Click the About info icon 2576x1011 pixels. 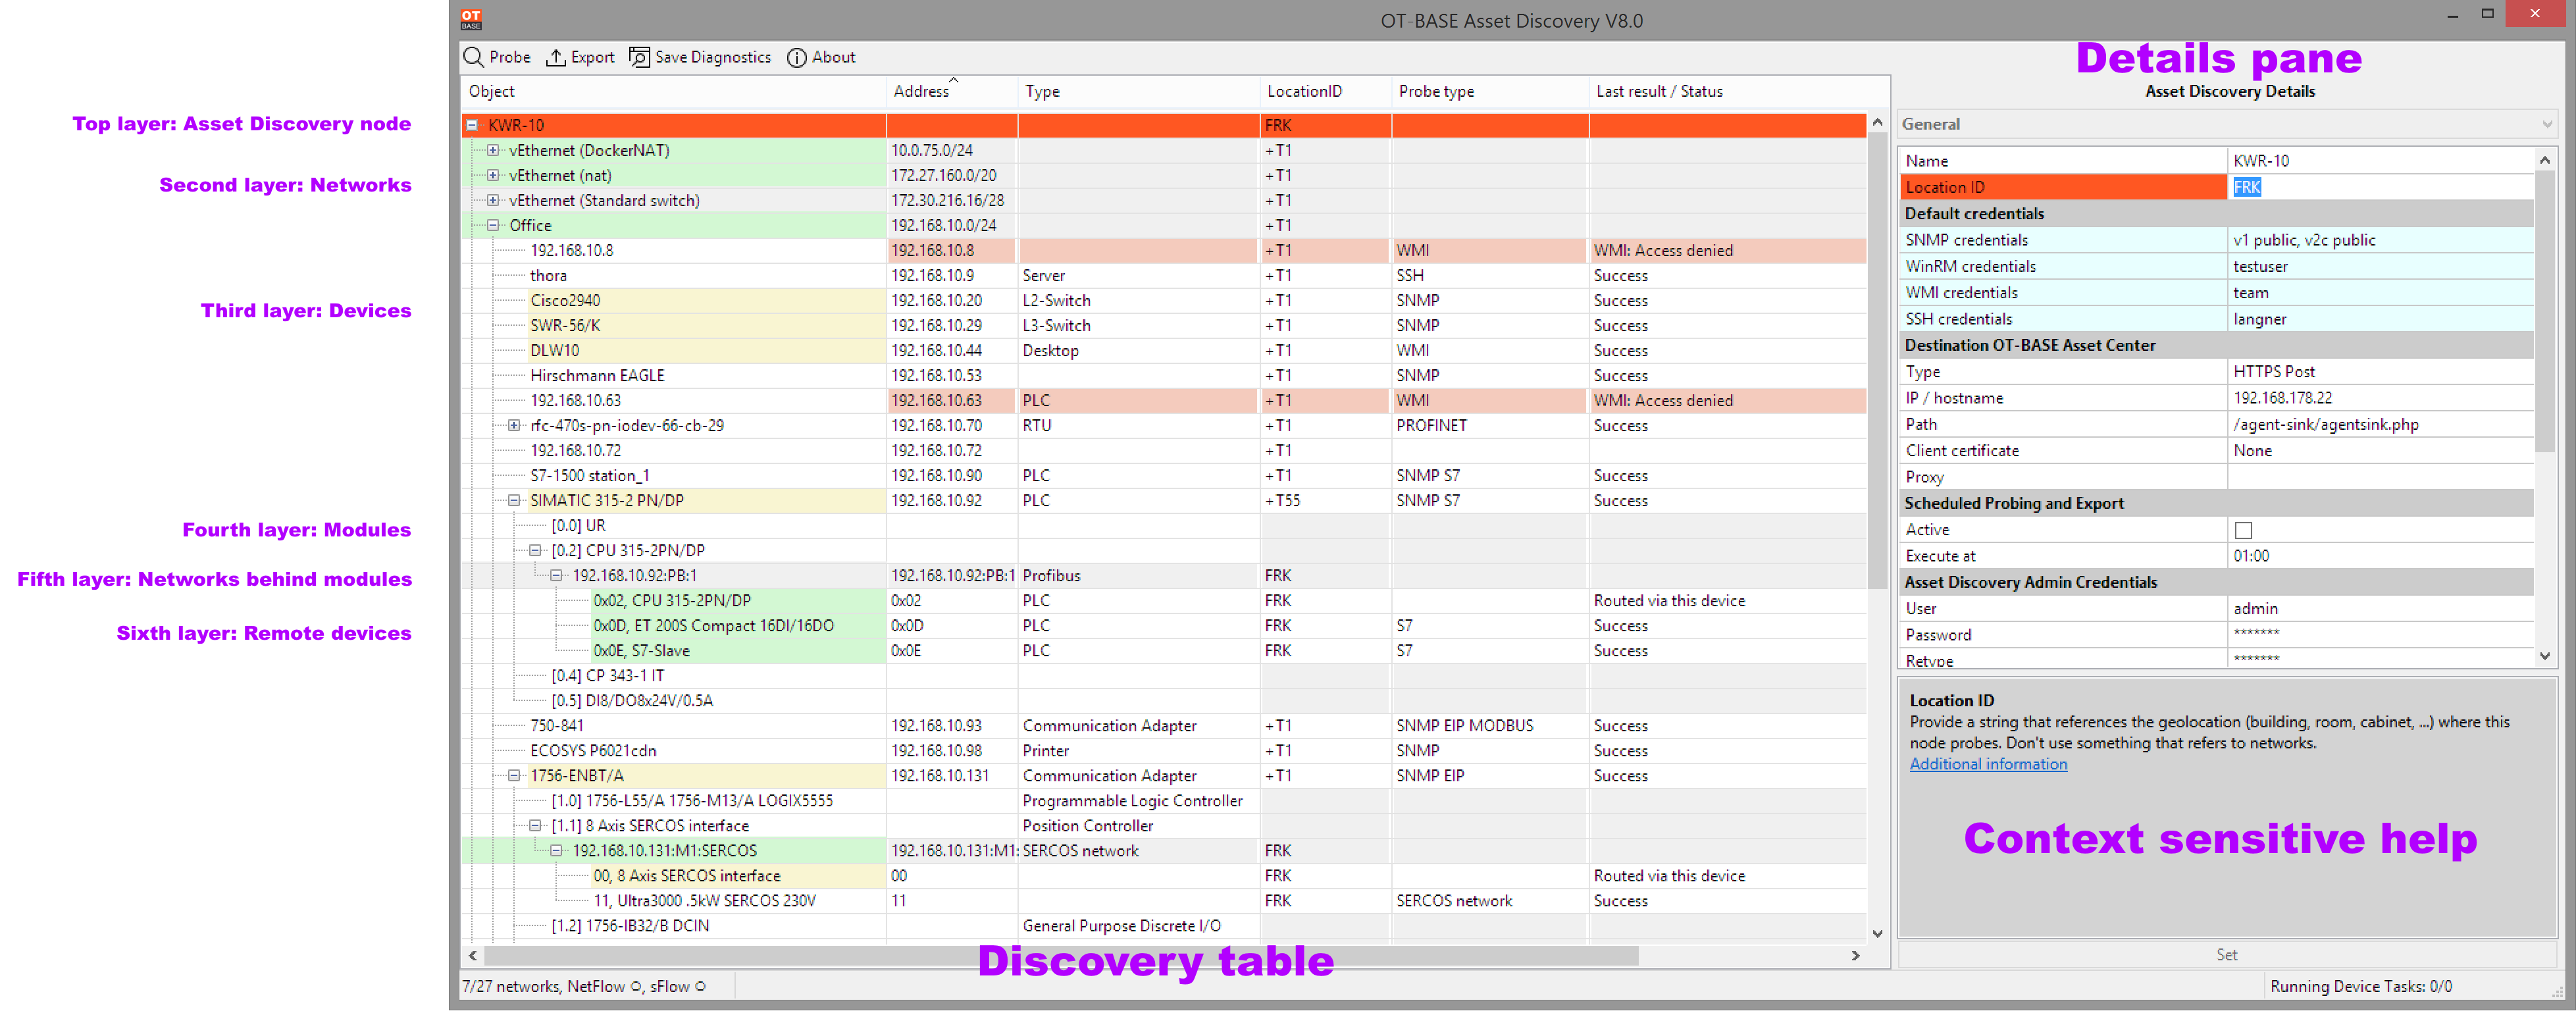(796, 57)
